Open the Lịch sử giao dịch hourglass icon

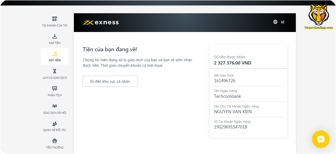pos(54,71)
